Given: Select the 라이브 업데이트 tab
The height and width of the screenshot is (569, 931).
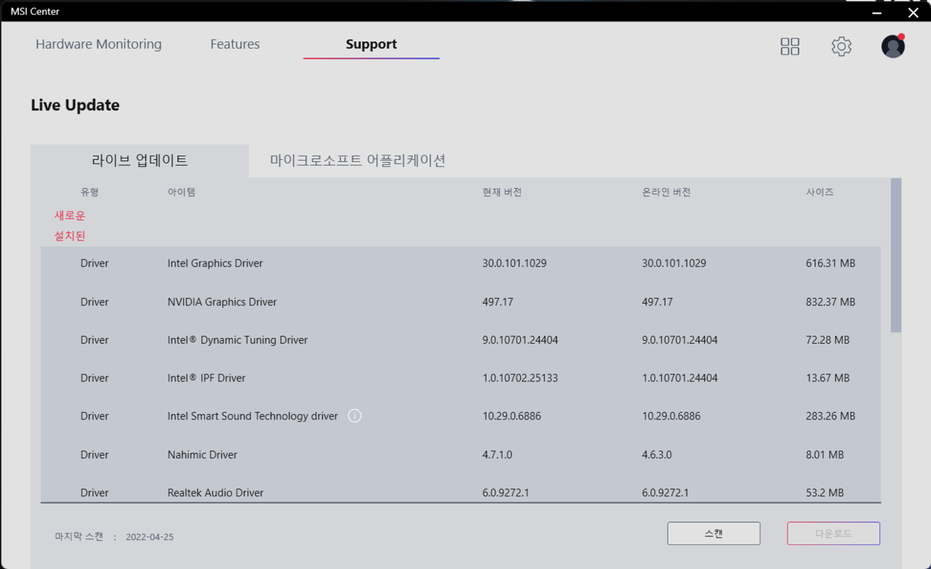Looking at the screenshot, I should coord(140,161).
